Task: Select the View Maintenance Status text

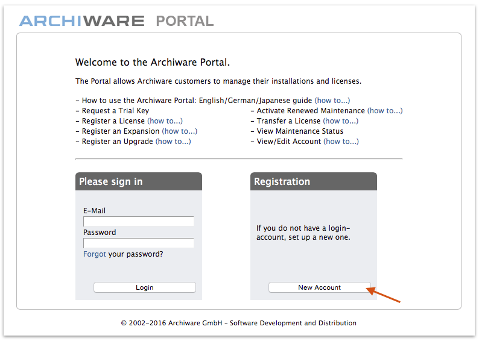Action: tap(300, 131)
